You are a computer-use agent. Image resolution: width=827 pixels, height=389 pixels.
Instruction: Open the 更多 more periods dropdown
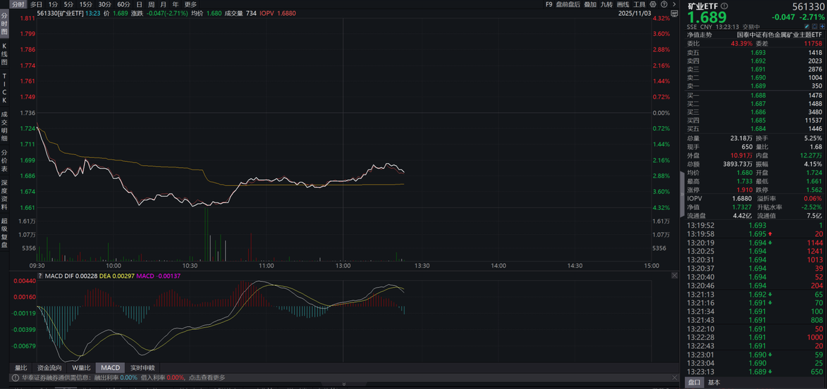pyautogui.click(x=191, y=4)
